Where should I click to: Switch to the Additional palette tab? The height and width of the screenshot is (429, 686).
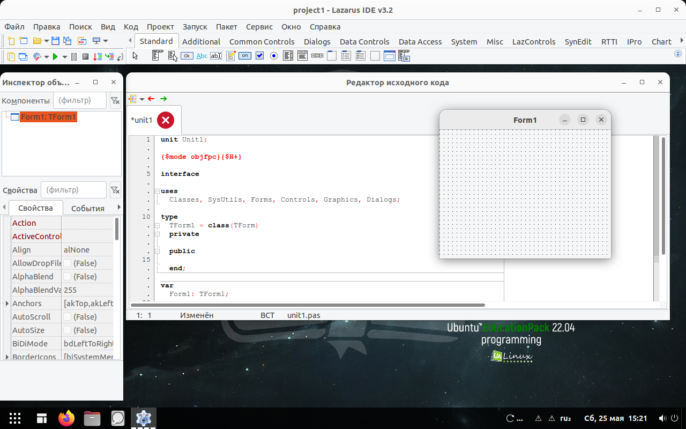pyautogui.click(x=201, y=41)
